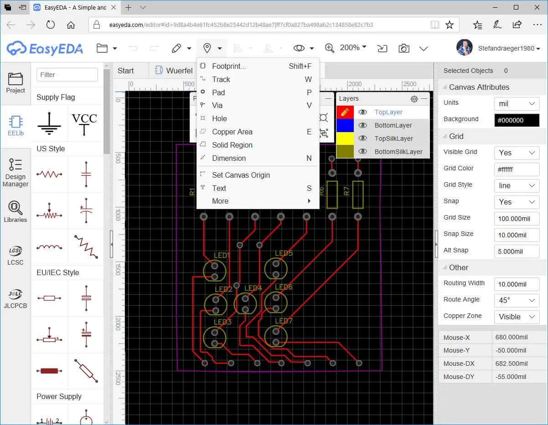Open the Project panel in sidebar

click(16, 82)
